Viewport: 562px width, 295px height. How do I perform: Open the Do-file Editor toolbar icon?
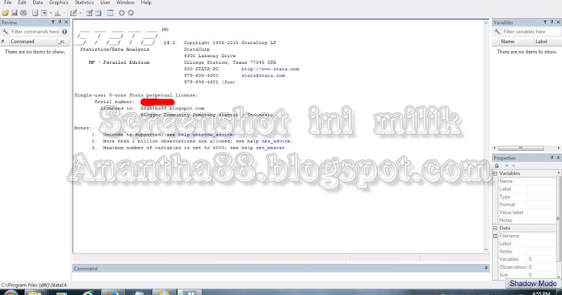click(74, 13)
